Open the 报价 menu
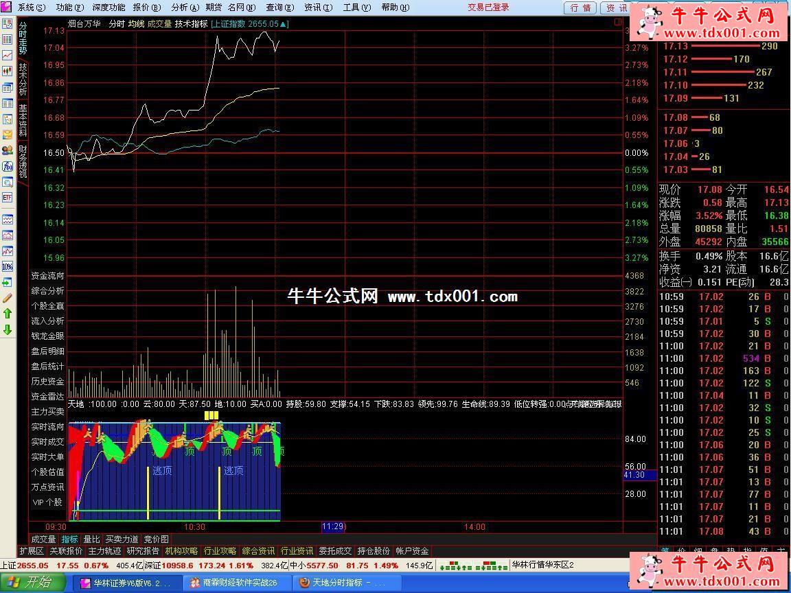791x593 pixels. coord(147,8)
